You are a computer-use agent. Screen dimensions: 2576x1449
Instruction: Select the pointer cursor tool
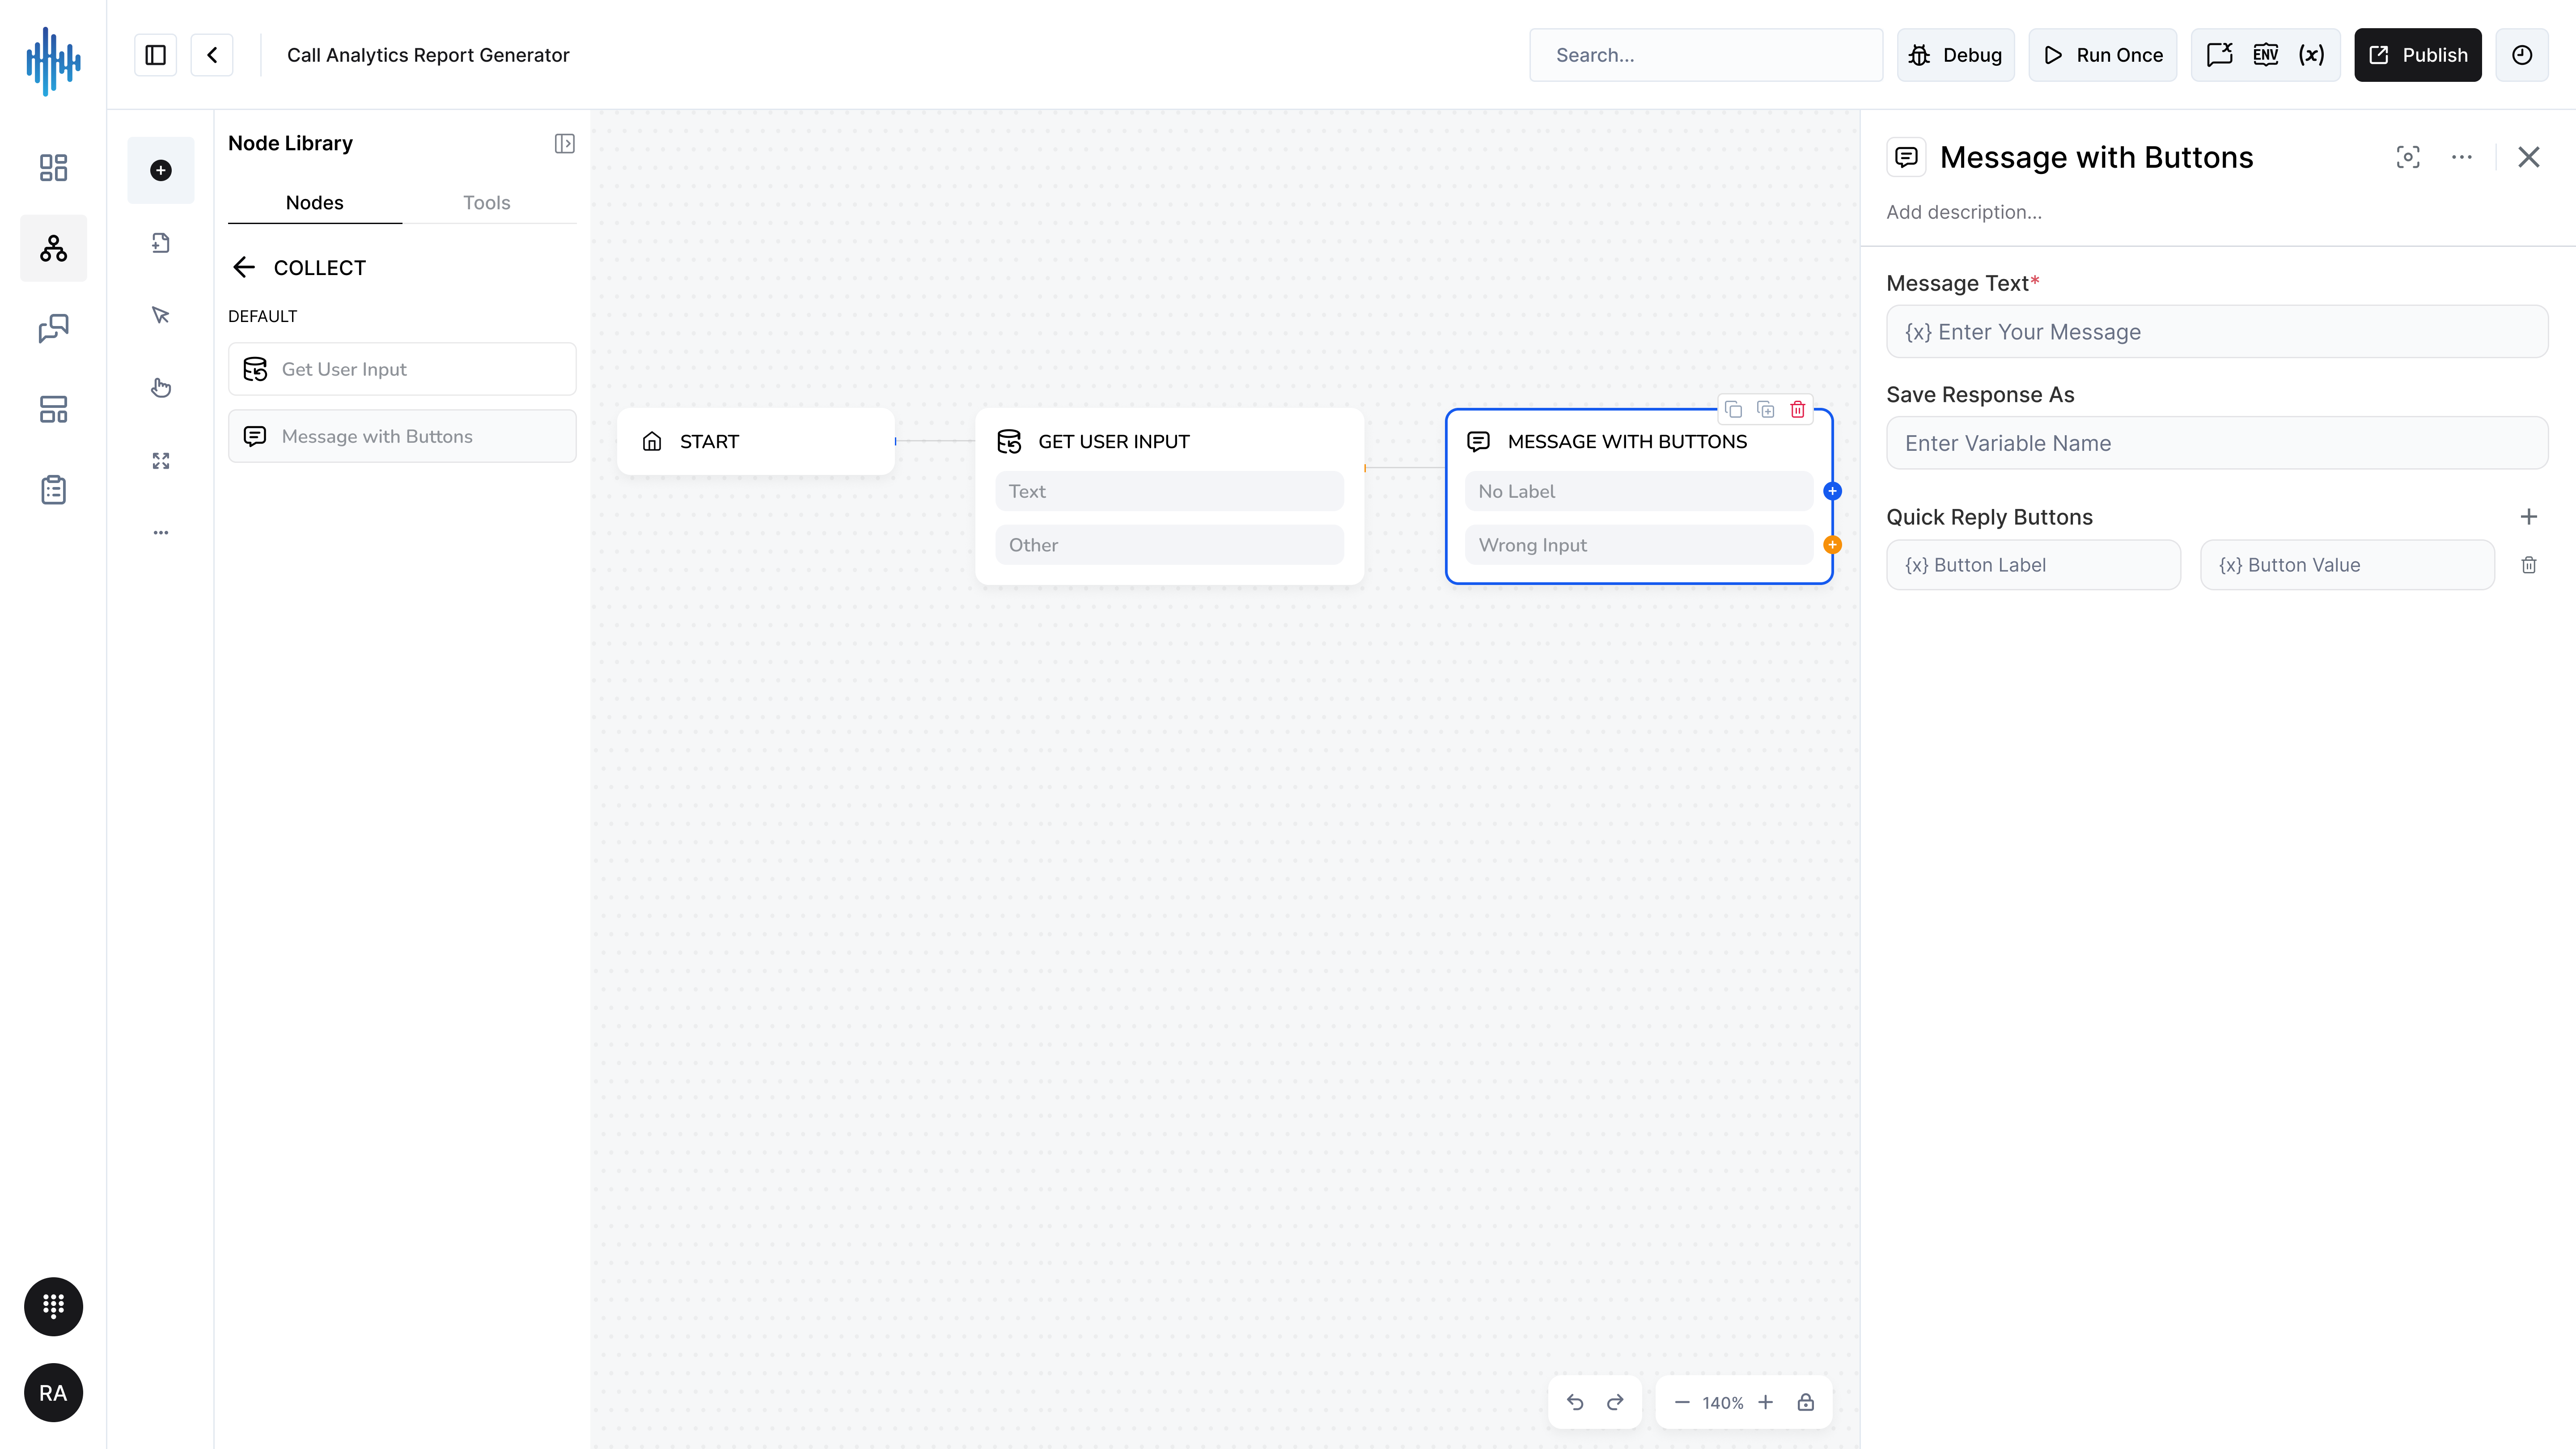pos(161,315)
